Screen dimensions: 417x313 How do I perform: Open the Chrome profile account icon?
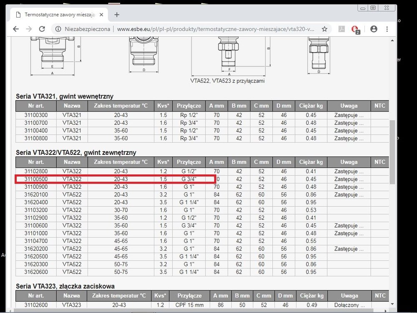(x=374, y=29)
